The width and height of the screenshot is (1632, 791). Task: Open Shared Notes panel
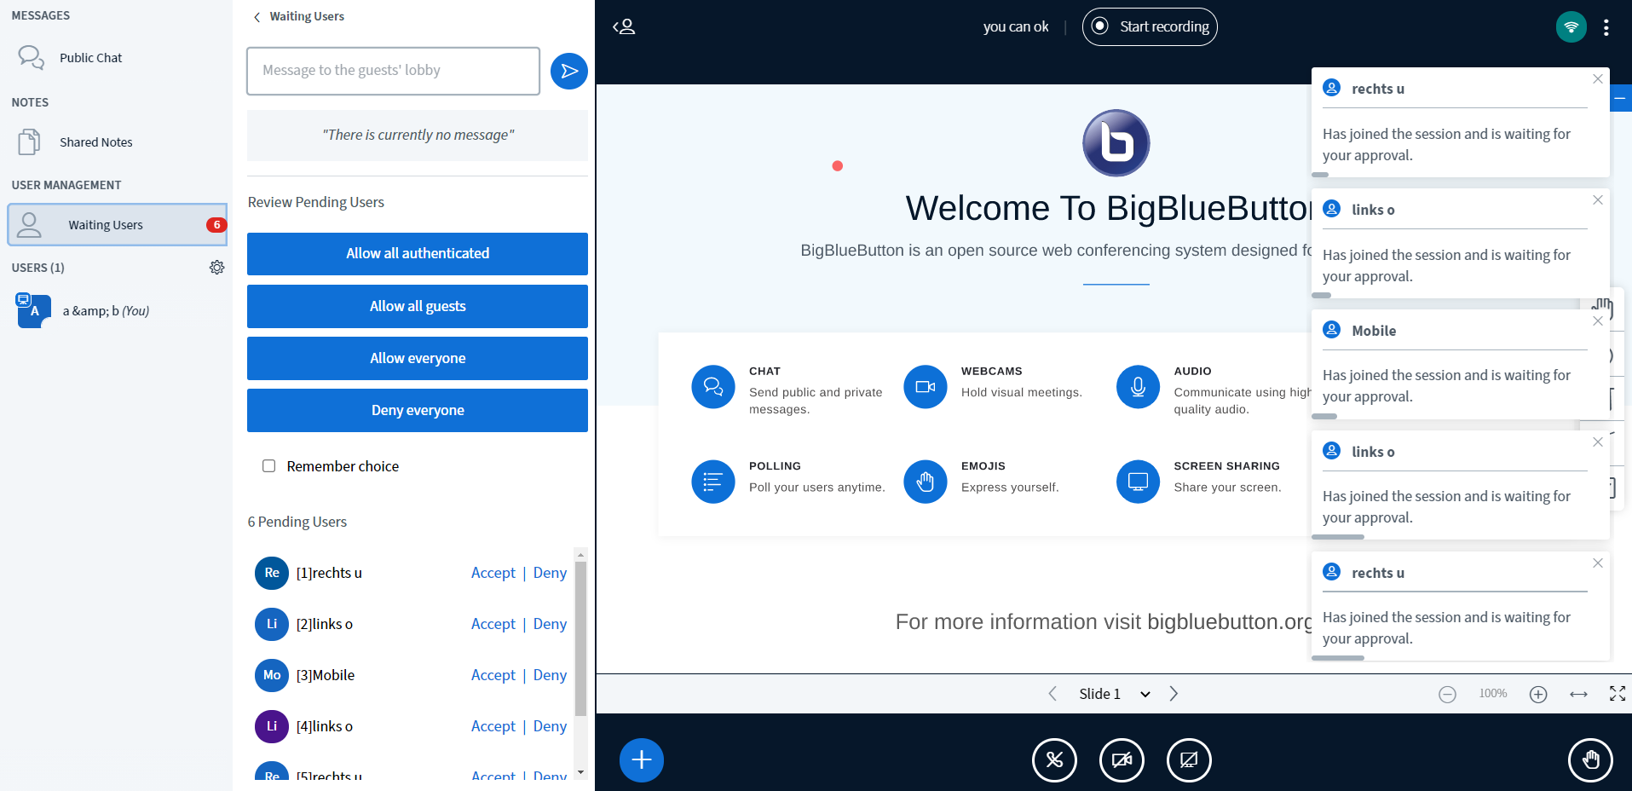coord(116,142)
